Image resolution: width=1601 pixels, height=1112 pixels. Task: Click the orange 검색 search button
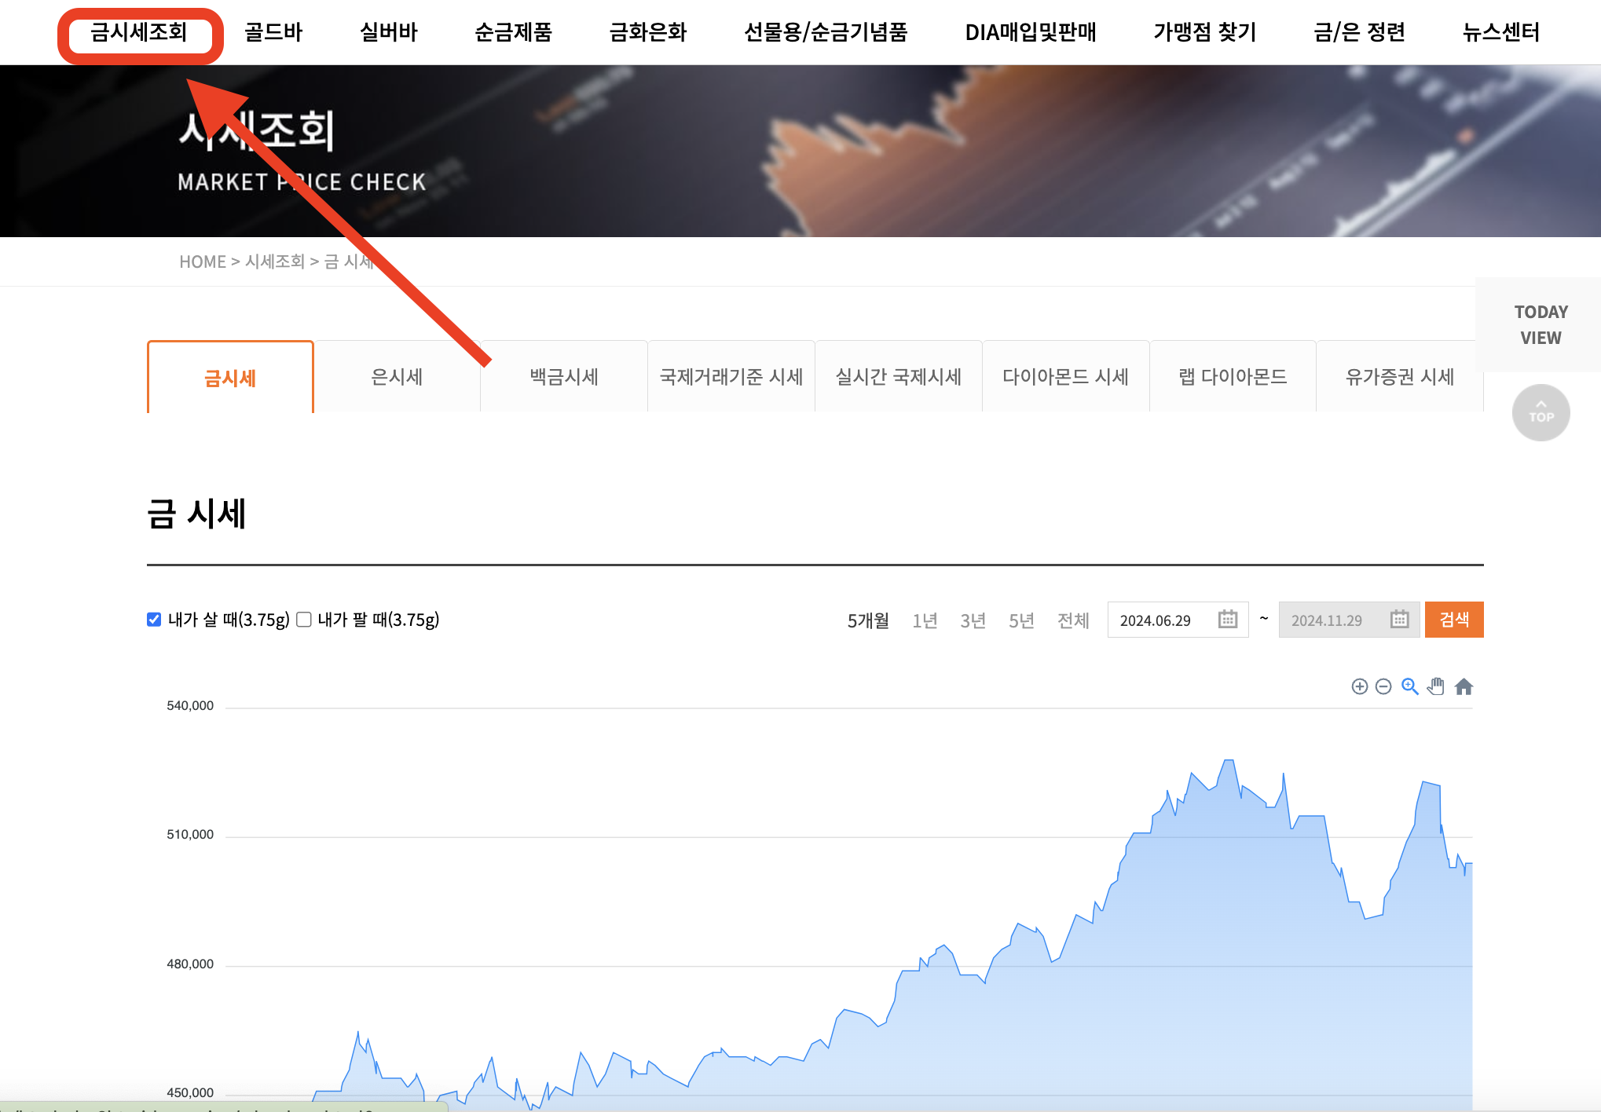pos(1454,620)
